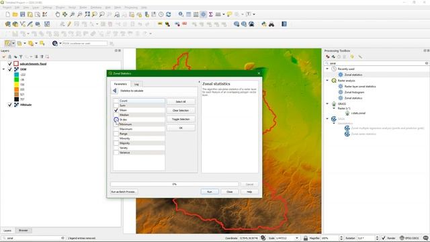Click the Refresh map icon
430x242 pixels.
169,14
